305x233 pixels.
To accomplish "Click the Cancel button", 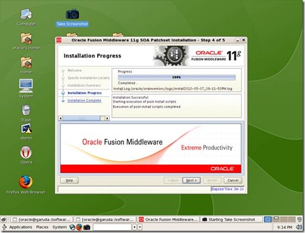I will [233, 180].
